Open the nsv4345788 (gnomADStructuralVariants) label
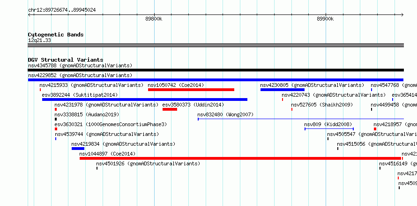This screenshot has width=417, height=206. click(80, 65)
